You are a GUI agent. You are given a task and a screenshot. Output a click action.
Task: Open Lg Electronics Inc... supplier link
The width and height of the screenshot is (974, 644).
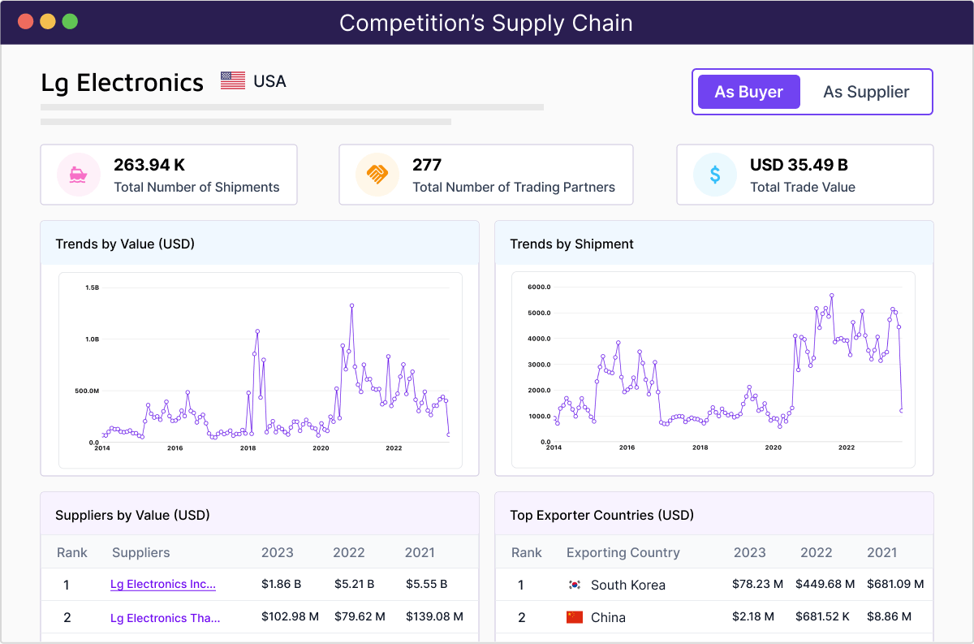coord(163,584)
